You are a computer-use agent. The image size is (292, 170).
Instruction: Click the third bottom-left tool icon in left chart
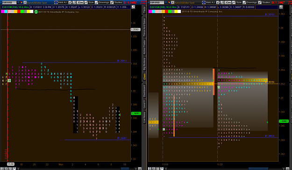pos(10,169)
